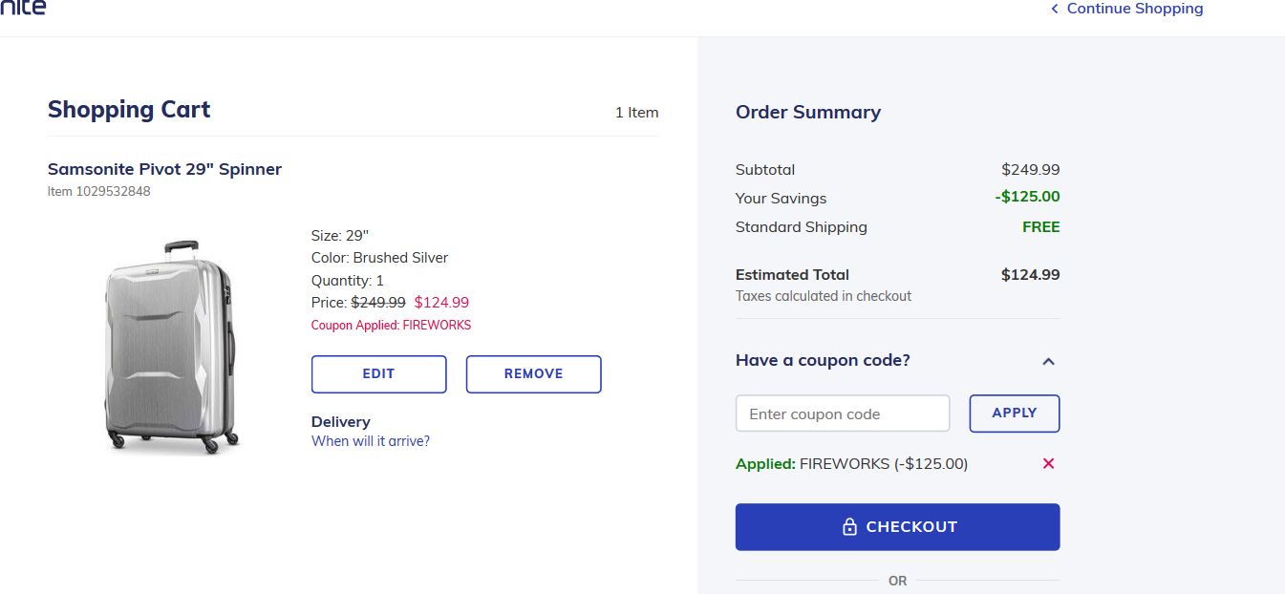Click the site logo in the top left
Image resolution: width=1285 pixels, height=594 pixels.
tap(22, 8)
